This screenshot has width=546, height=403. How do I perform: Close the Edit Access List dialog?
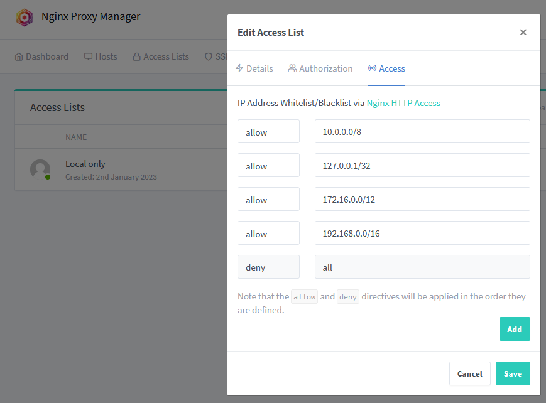coord(523,33)
